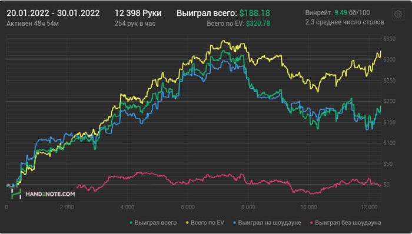Click the yellow legend dot for 'Всего по EV'
The width and height of the screenshot is (412, 234).
tap(187, 223)
